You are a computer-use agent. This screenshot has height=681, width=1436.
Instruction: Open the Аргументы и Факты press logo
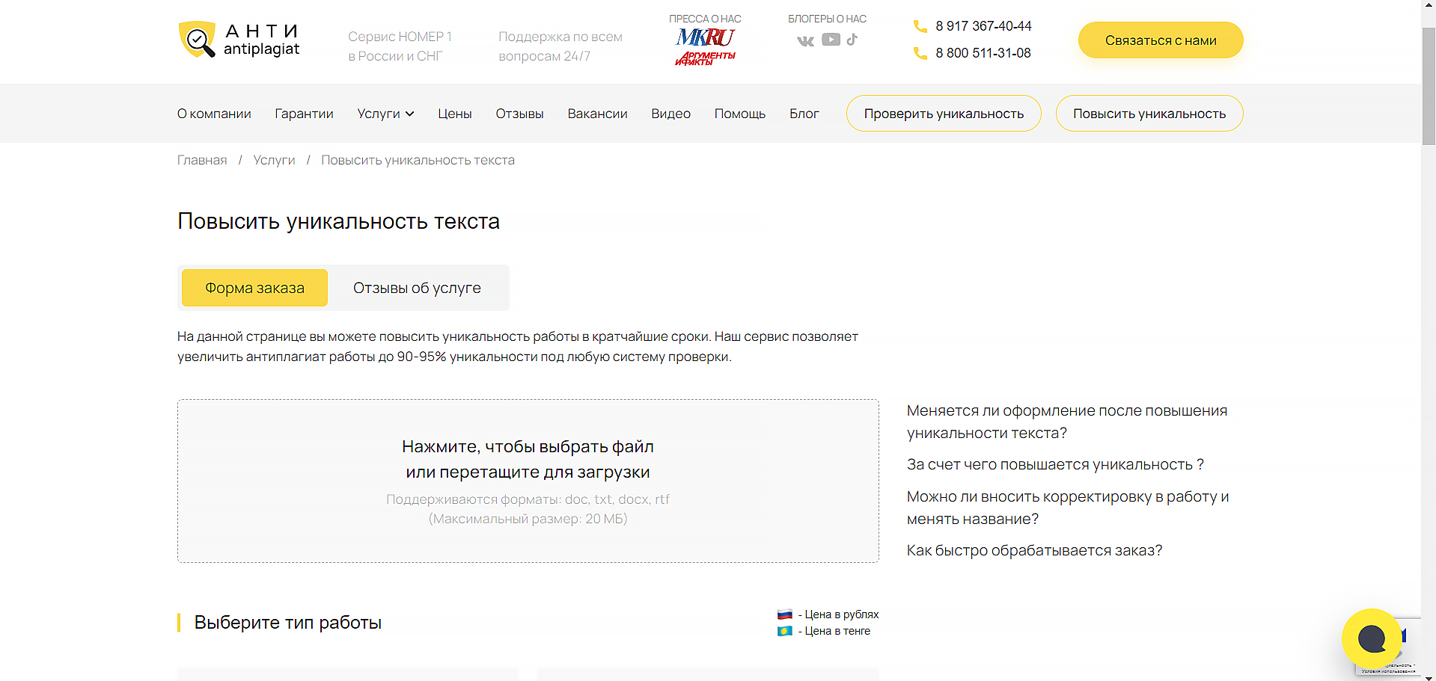[x=705, y=58]
